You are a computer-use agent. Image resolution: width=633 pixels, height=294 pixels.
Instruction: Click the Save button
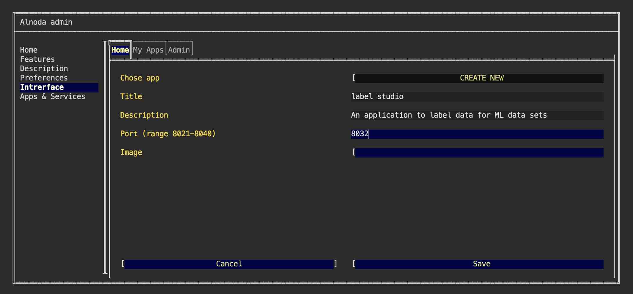(479, 264)
